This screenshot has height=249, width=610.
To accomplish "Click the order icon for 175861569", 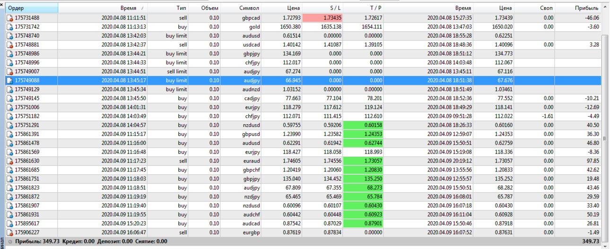I will pyautogui.click(x=10, y=152).
